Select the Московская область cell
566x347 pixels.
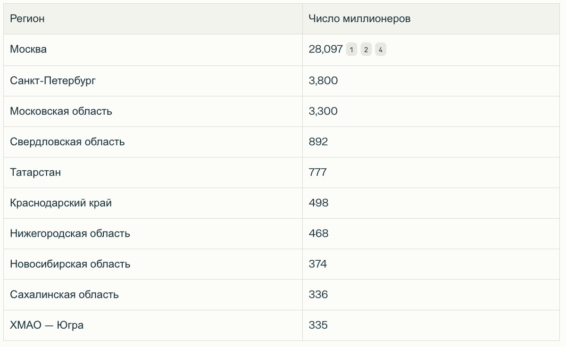61,111
